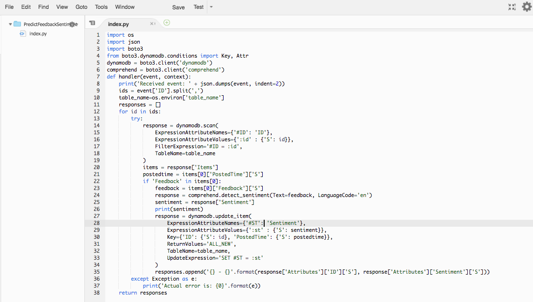Image resolution: width=533 pixels, height=302 pixels.
Task: Close the index.py tab
Action: pyautogui.click(x=151, y=24)
